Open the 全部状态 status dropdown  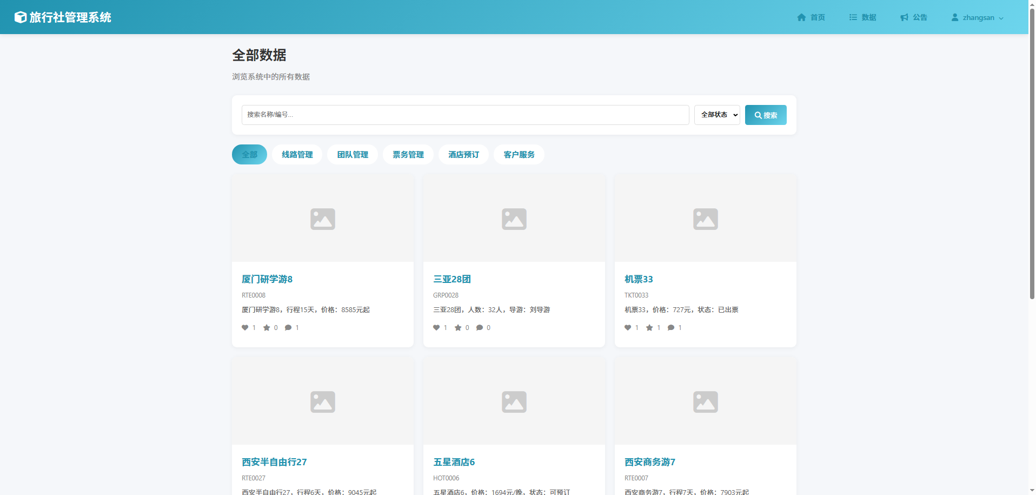pyautogui.click(x=717, y=115)
